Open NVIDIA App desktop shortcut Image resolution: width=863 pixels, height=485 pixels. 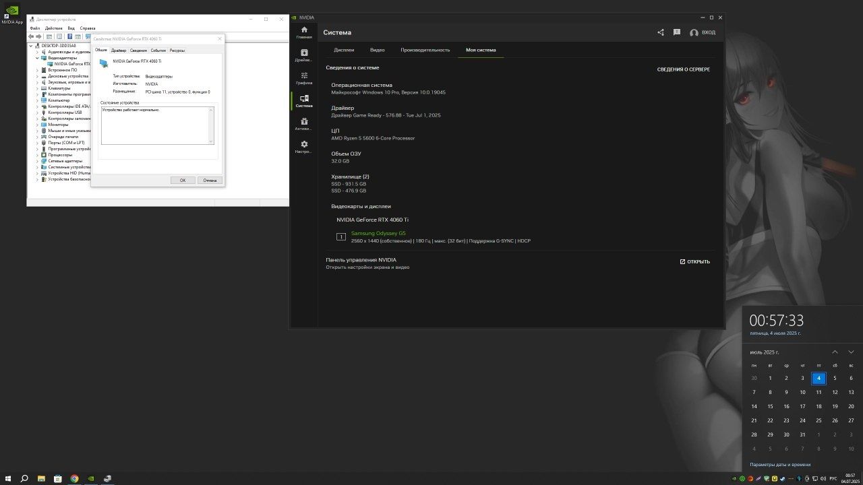(11, 14)
